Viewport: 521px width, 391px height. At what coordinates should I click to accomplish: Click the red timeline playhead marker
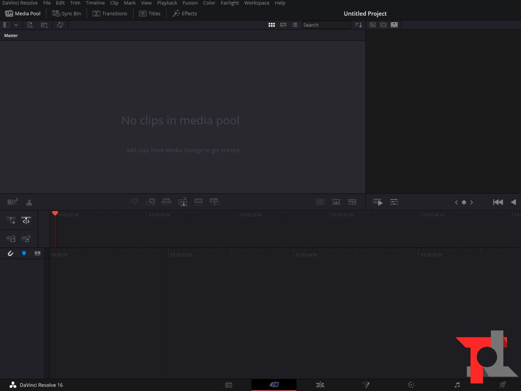(55, 213)
